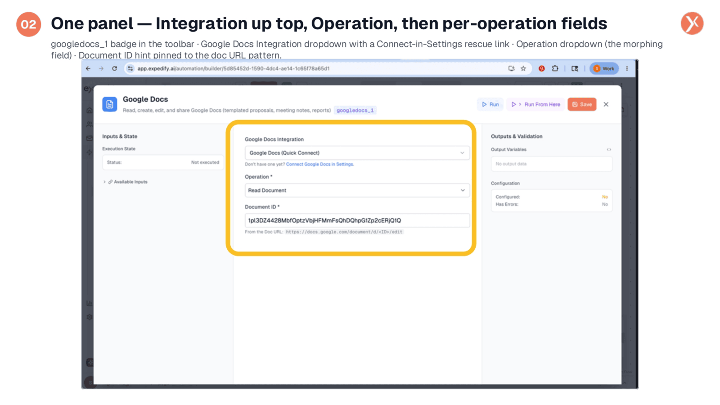Run the Google Docs node

point(490,104)
